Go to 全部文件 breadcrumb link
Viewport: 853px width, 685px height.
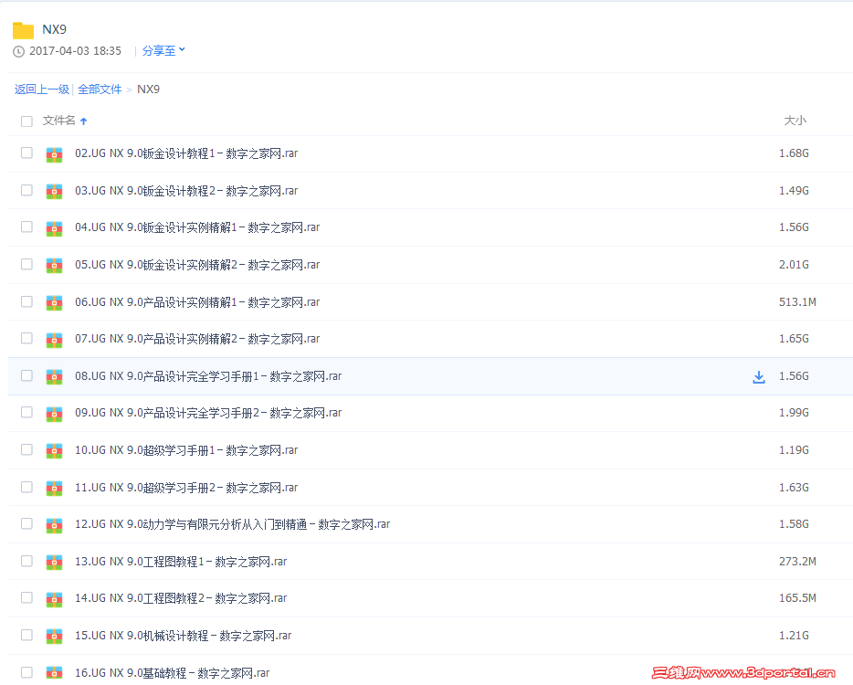[x=100, y=90]
